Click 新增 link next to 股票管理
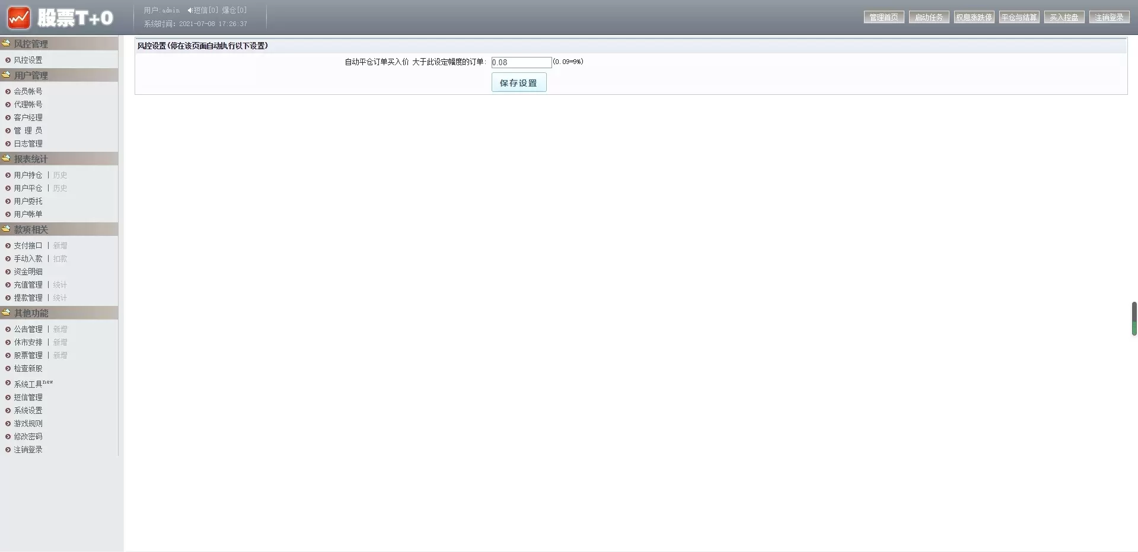 (x=60, y=355)
